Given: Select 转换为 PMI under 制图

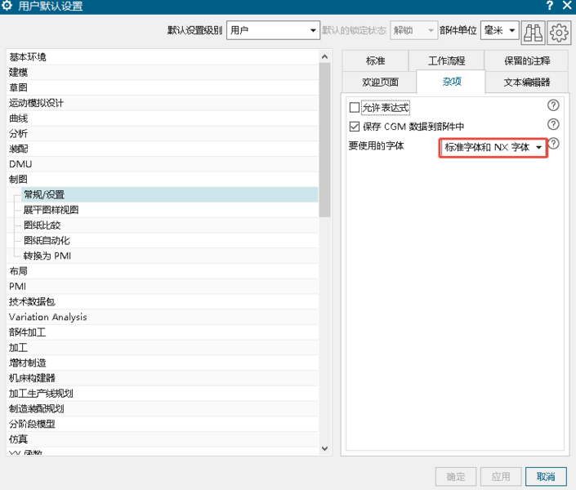Looking at the screenshot, I should tap(170, 256).
